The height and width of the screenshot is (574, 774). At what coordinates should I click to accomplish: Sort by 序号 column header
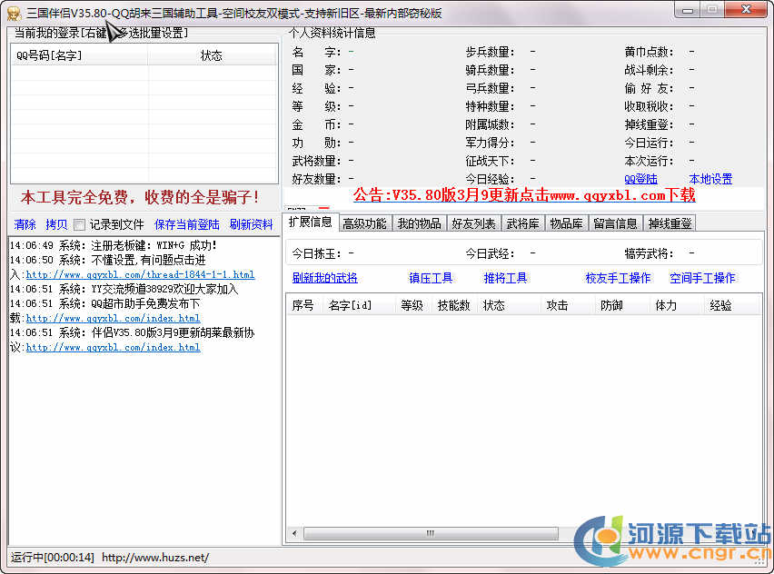(303, 305)
